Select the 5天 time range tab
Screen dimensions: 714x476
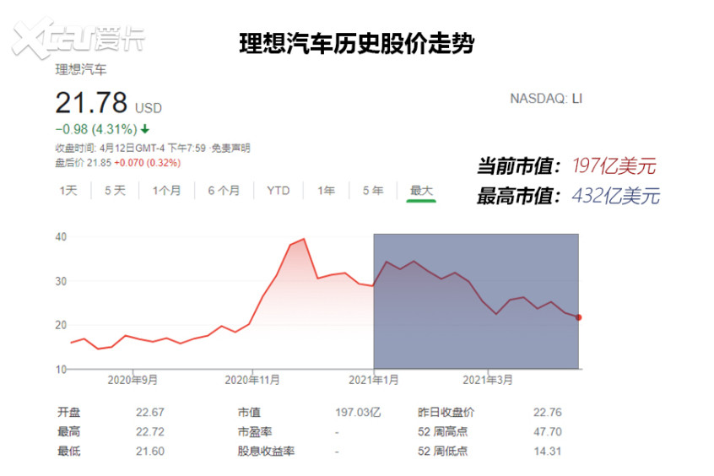pos(115,191)
